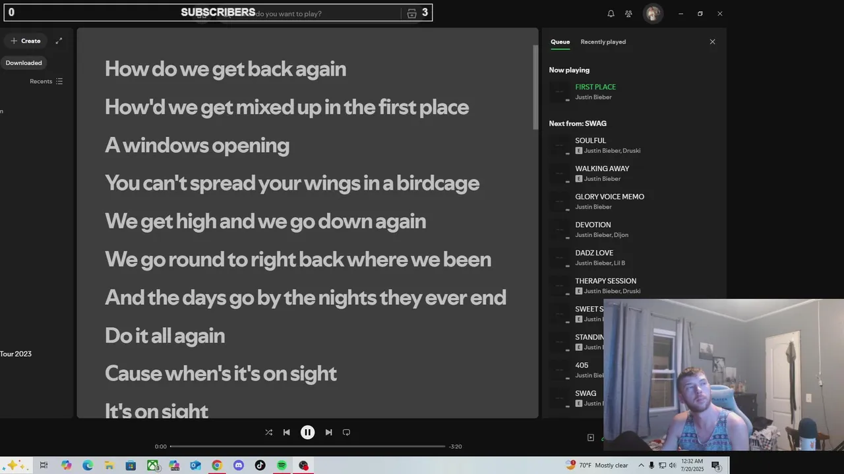Open TikTok from taskbar
The height and width of the screenshot is (474, 844).
pos(260,465)
